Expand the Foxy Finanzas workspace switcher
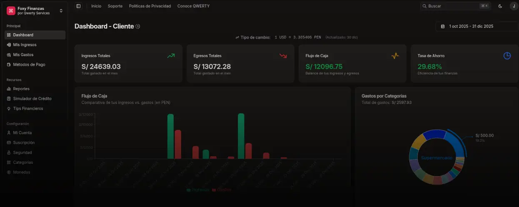The image size is (519, 207). coord(61,11)
